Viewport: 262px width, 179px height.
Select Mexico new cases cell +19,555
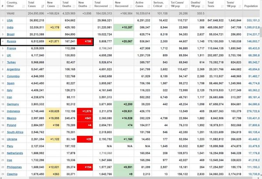pos(53,118)
